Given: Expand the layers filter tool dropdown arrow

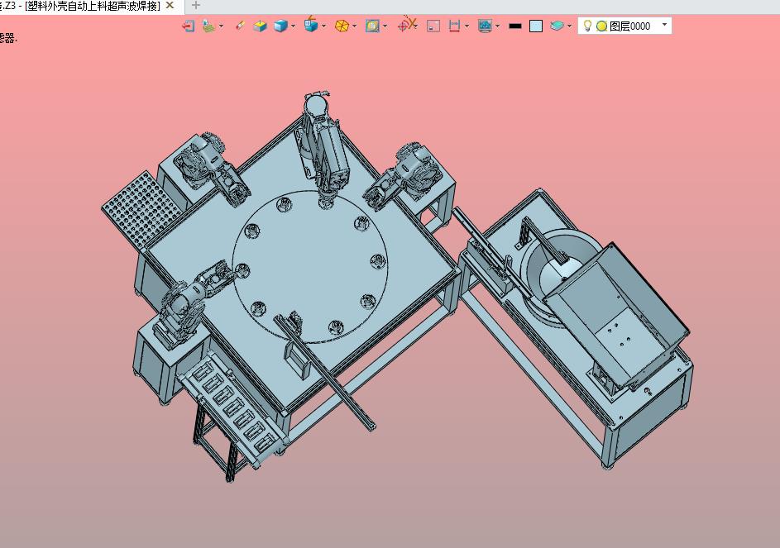Looking at the screenshot, I should [x=221, y=26].
